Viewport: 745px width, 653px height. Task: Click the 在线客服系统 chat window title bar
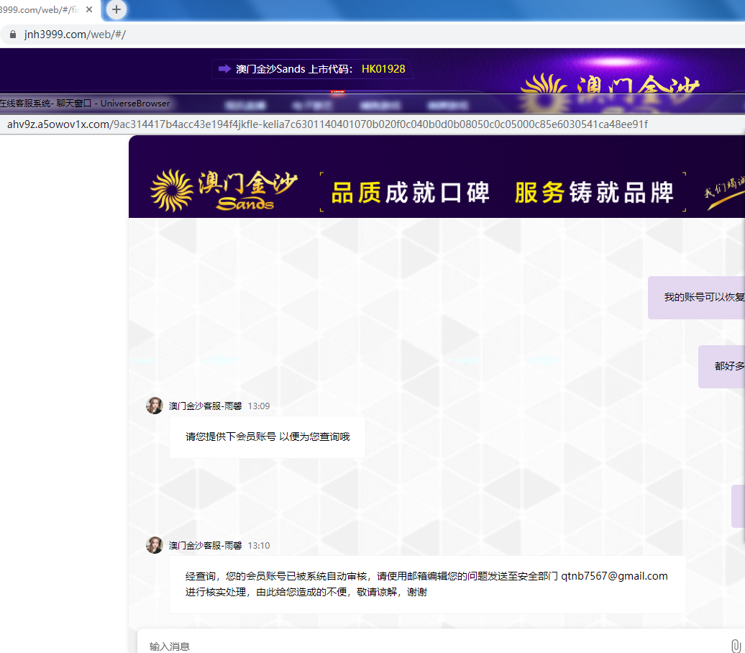pos(85,104)
